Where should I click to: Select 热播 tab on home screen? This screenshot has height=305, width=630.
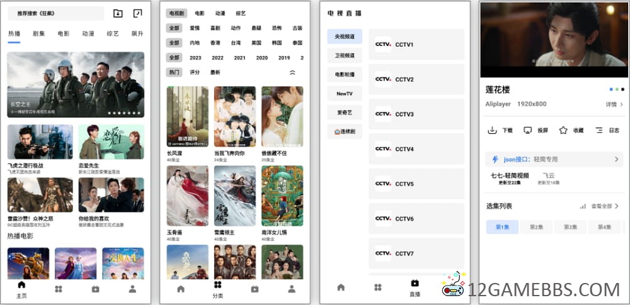(x=14, y=34)
